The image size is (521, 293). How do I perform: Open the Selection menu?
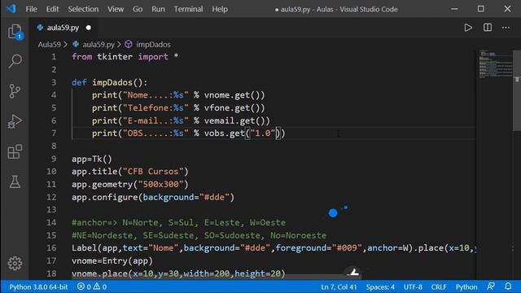click(83, 9)
